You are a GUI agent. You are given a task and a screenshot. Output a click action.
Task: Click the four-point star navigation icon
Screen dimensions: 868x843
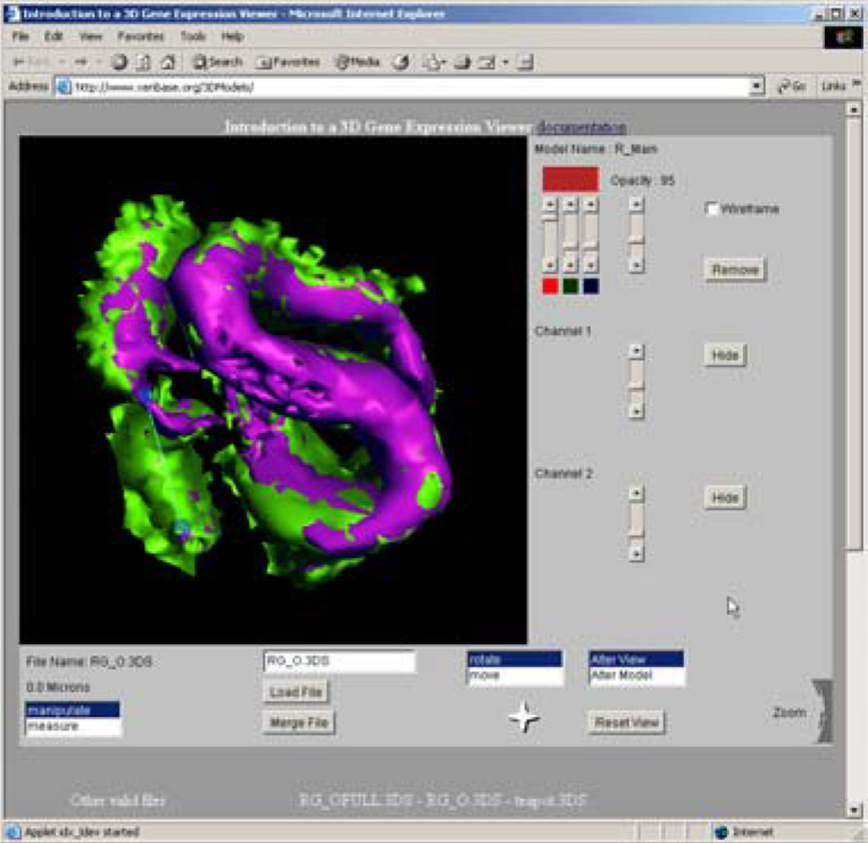click(x=524, y=717)
